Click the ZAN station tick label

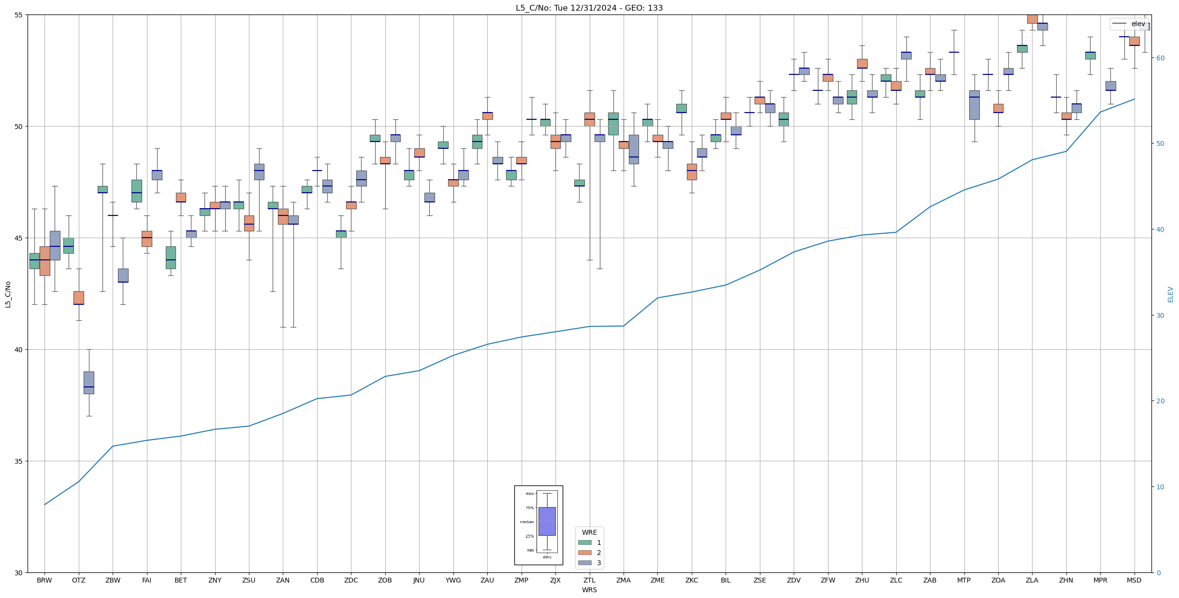pyautogui.click(x=283, y=580)
